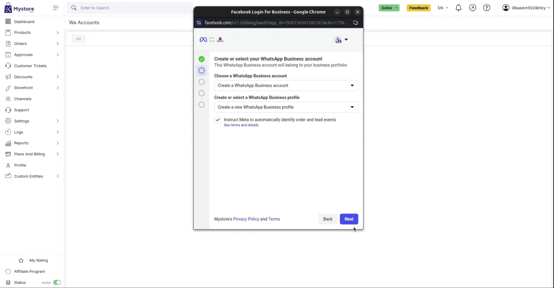
Task: Click the Meta logo in the dialog
Action: point(203,40)
